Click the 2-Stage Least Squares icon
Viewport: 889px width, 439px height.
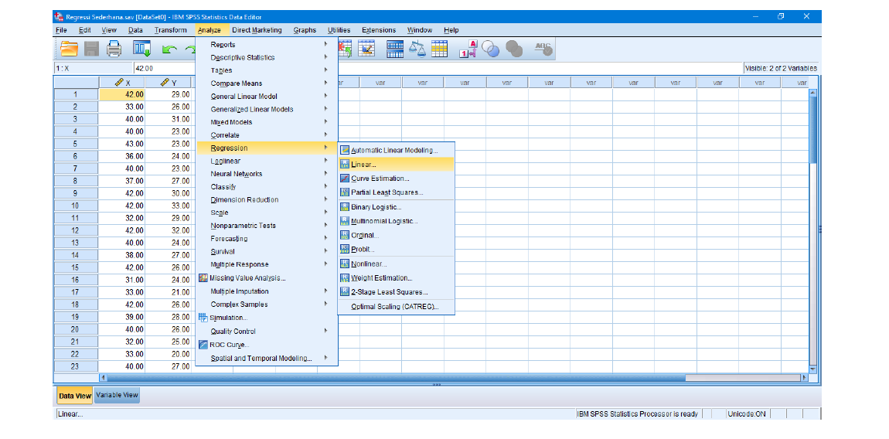(x=345, y=292)
